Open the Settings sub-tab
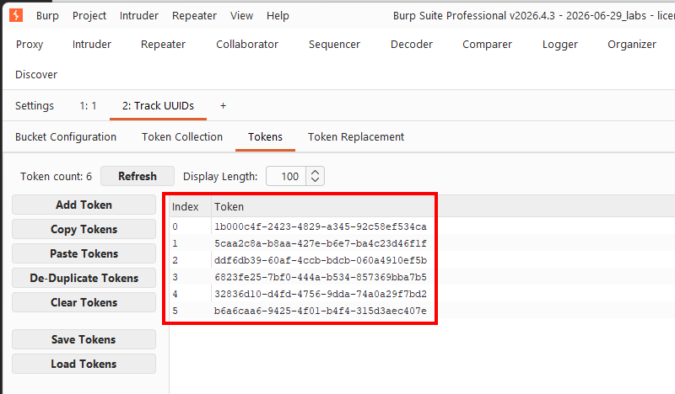Viewport: 675px width, 394px height. click(x=35, y=106)
